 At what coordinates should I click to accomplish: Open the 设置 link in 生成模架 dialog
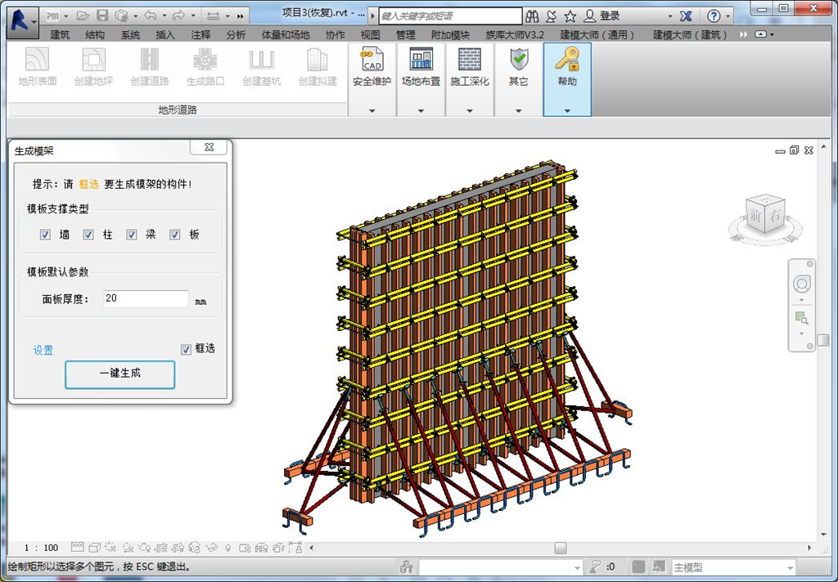pyautogui.click(x=43, y=351)
